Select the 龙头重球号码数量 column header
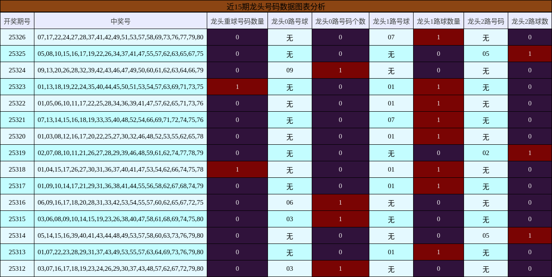The height and width of the screenshot is (277, 552). [x=237, y=21]
